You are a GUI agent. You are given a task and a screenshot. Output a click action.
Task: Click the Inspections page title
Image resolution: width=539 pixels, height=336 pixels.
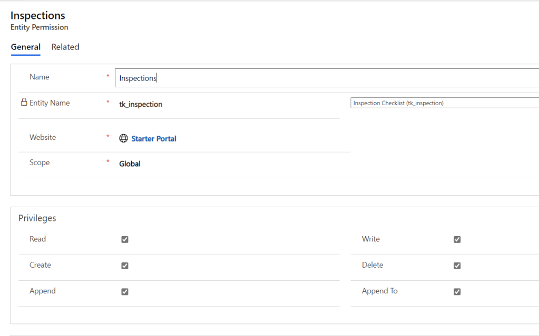click(38, 16)
